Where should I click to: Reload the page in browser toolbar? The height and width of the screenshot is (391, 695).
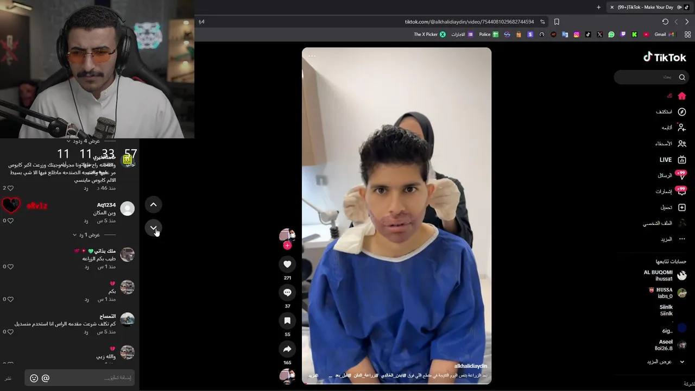tap(665, 22)
